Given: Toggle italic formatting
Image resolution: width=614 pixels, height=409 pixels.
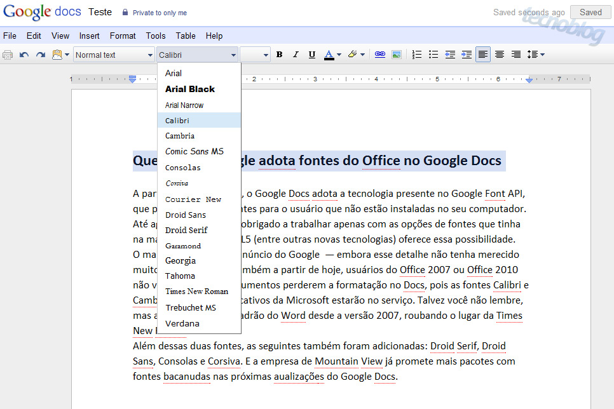Looking at the screenshot, I should point(296,55).
